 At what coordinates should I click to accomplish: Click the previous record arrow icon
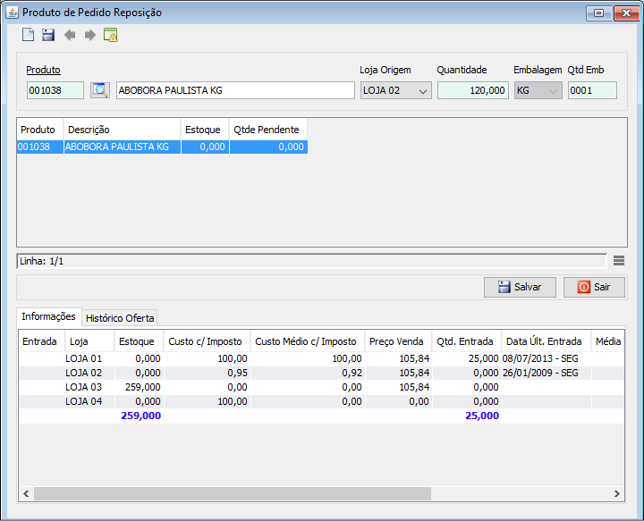[70, 35]
